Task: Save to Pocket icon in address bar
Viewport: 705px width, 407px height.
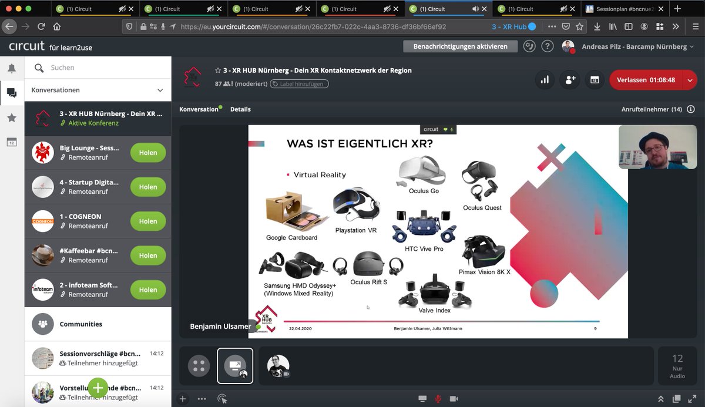Action: 566,26
